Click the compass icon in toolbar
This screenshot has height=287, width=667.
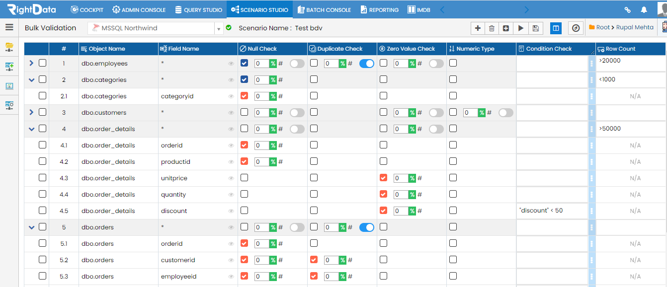point(576,28)
